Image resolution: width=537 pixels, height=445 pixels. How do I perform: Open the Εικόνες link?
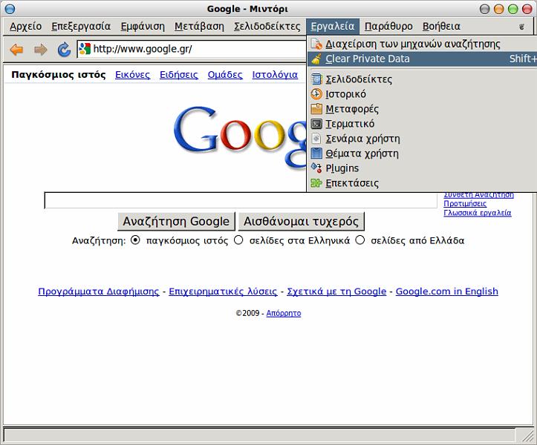click(132, 75)
